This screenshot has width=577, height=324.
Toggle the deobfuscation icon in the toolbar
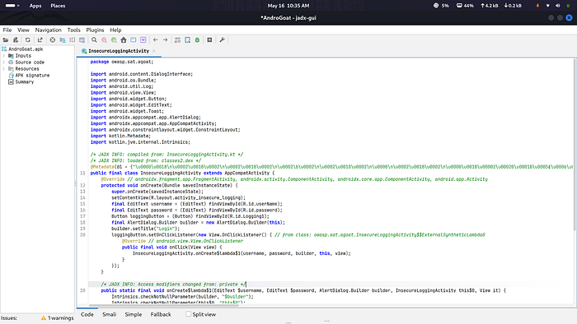177,40
